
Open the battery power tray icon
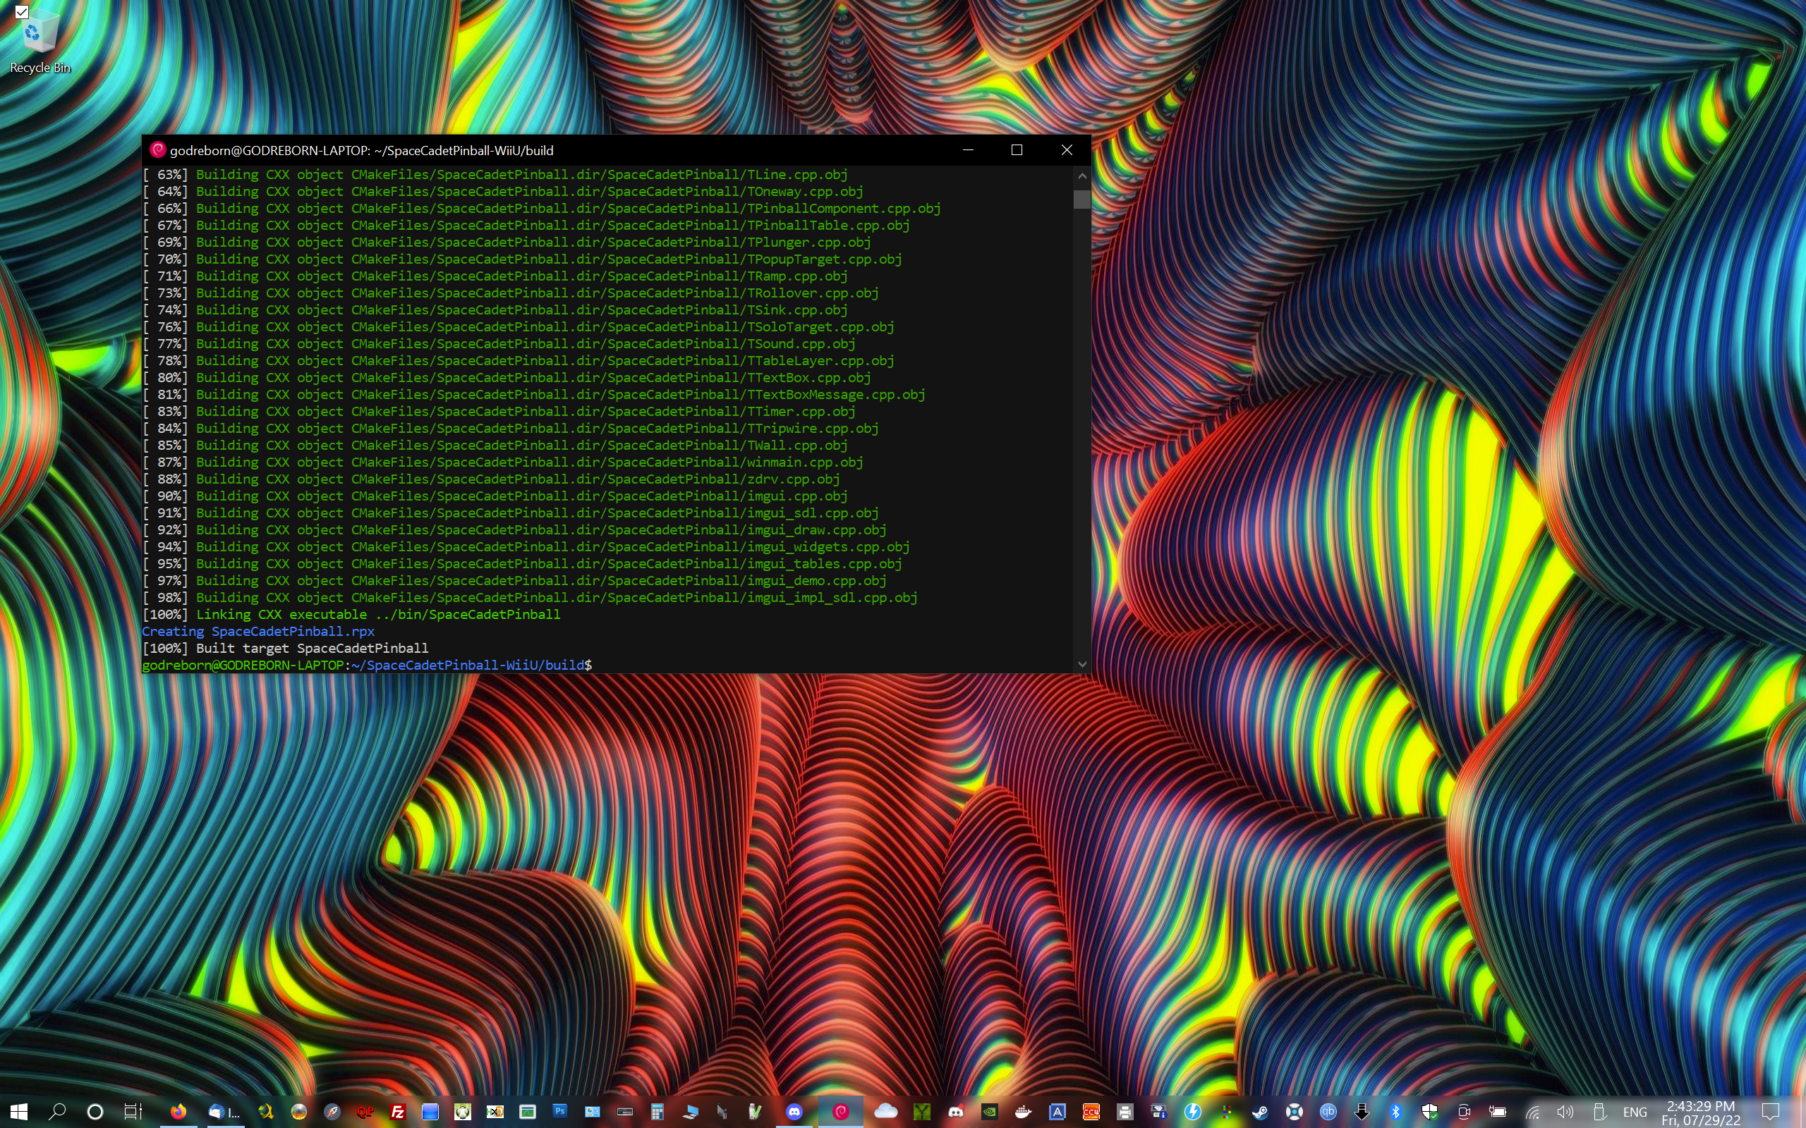tap(1498, 1112)
